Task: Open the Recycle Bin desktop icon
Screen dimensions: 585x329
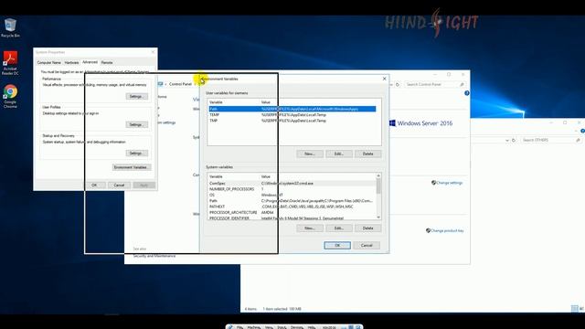Action: (x=10, y=28)
